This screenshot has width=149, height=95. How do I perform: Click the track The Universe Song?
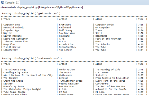[14, 70]
